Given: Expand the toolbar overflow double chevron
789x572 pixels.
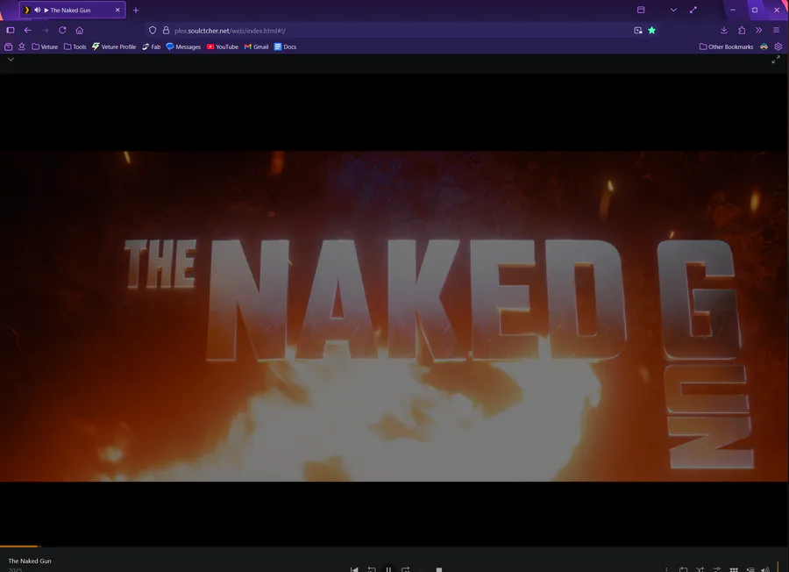Looking at the screenshot, I should [x=758, y=30].
